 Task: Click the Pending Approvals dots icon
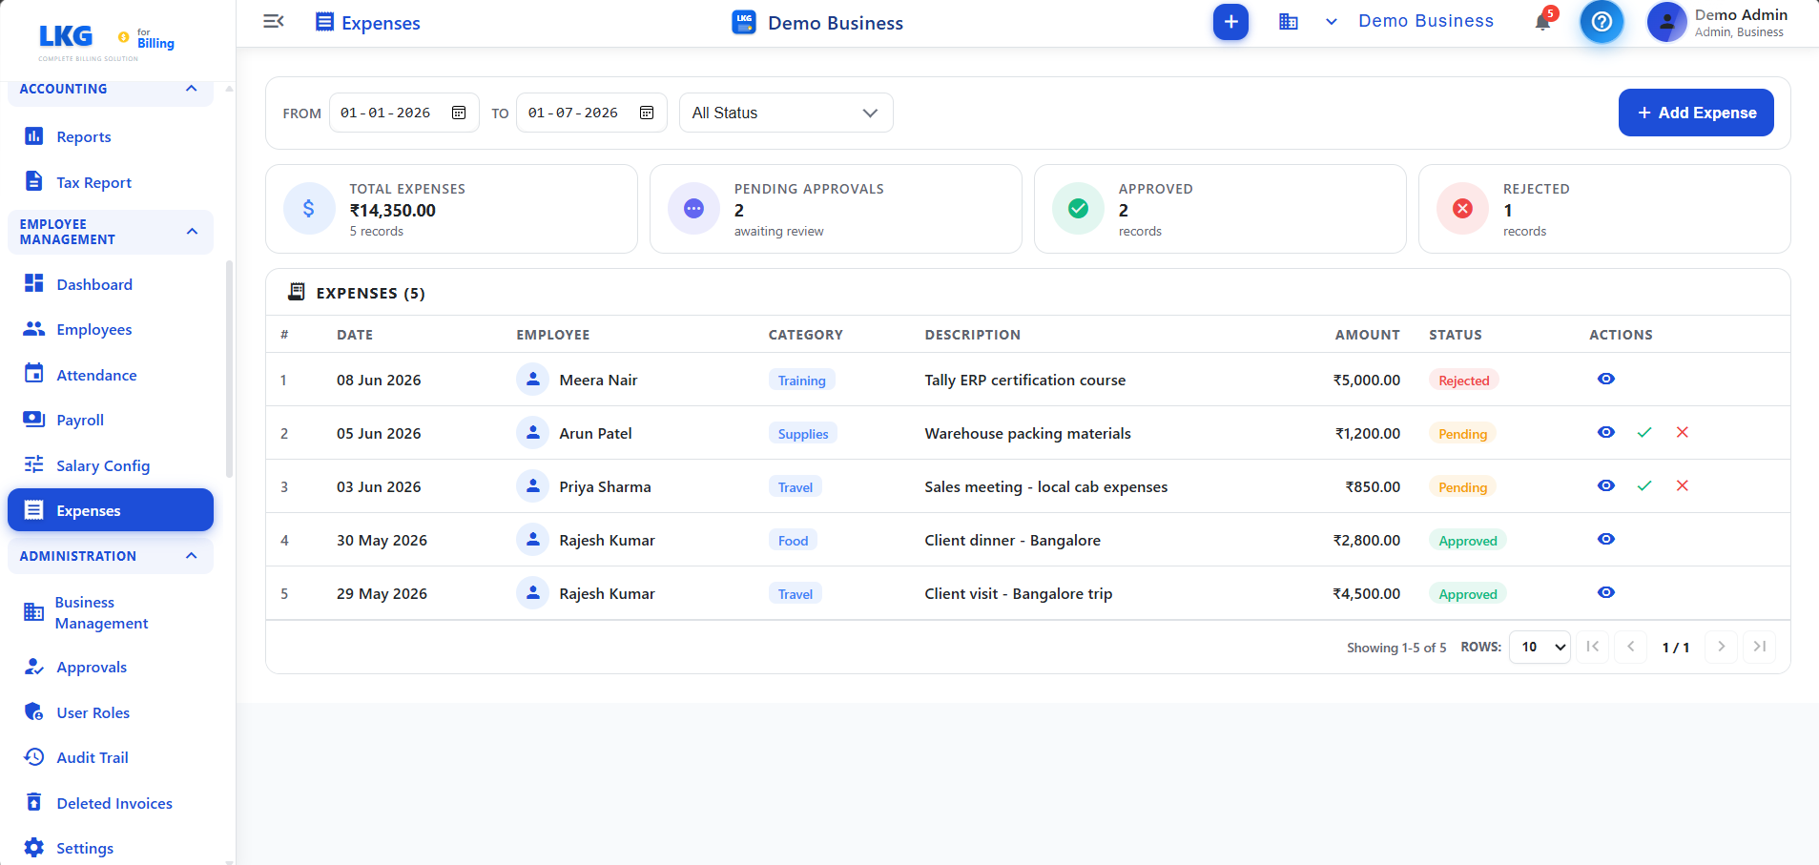click(694, 209)
